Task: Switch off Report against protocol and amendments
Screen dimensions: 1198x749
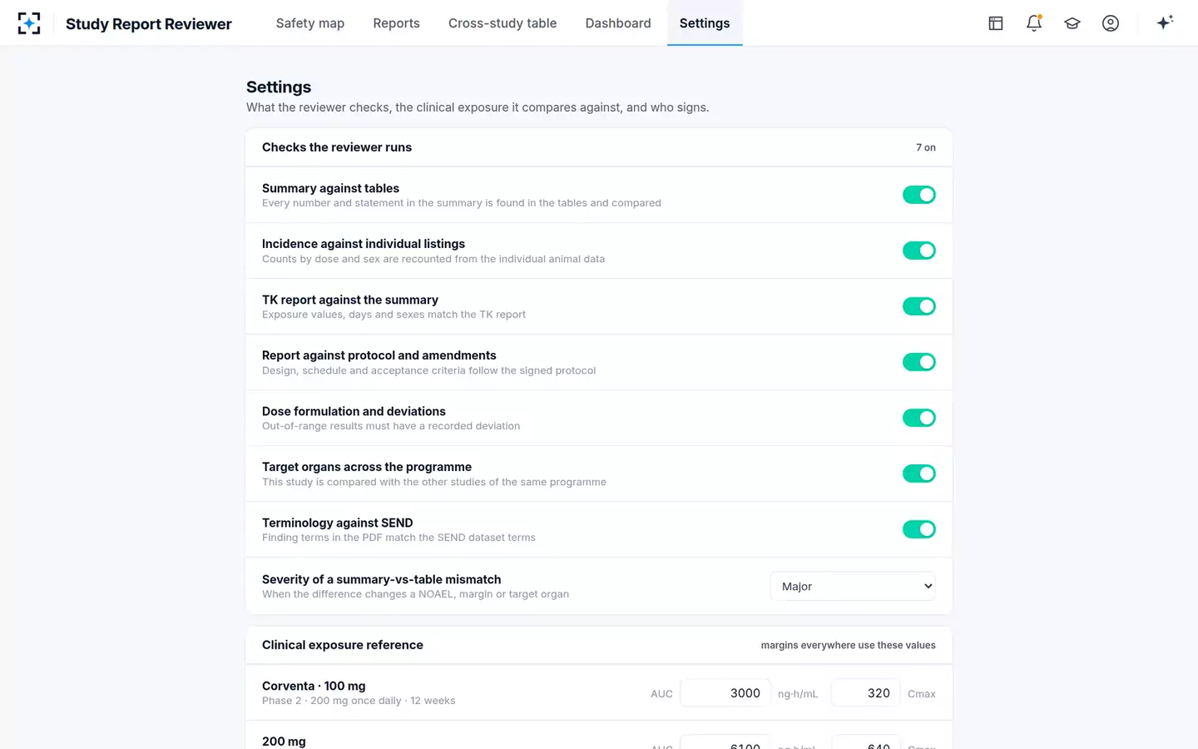Action: (x=919, y=362)
